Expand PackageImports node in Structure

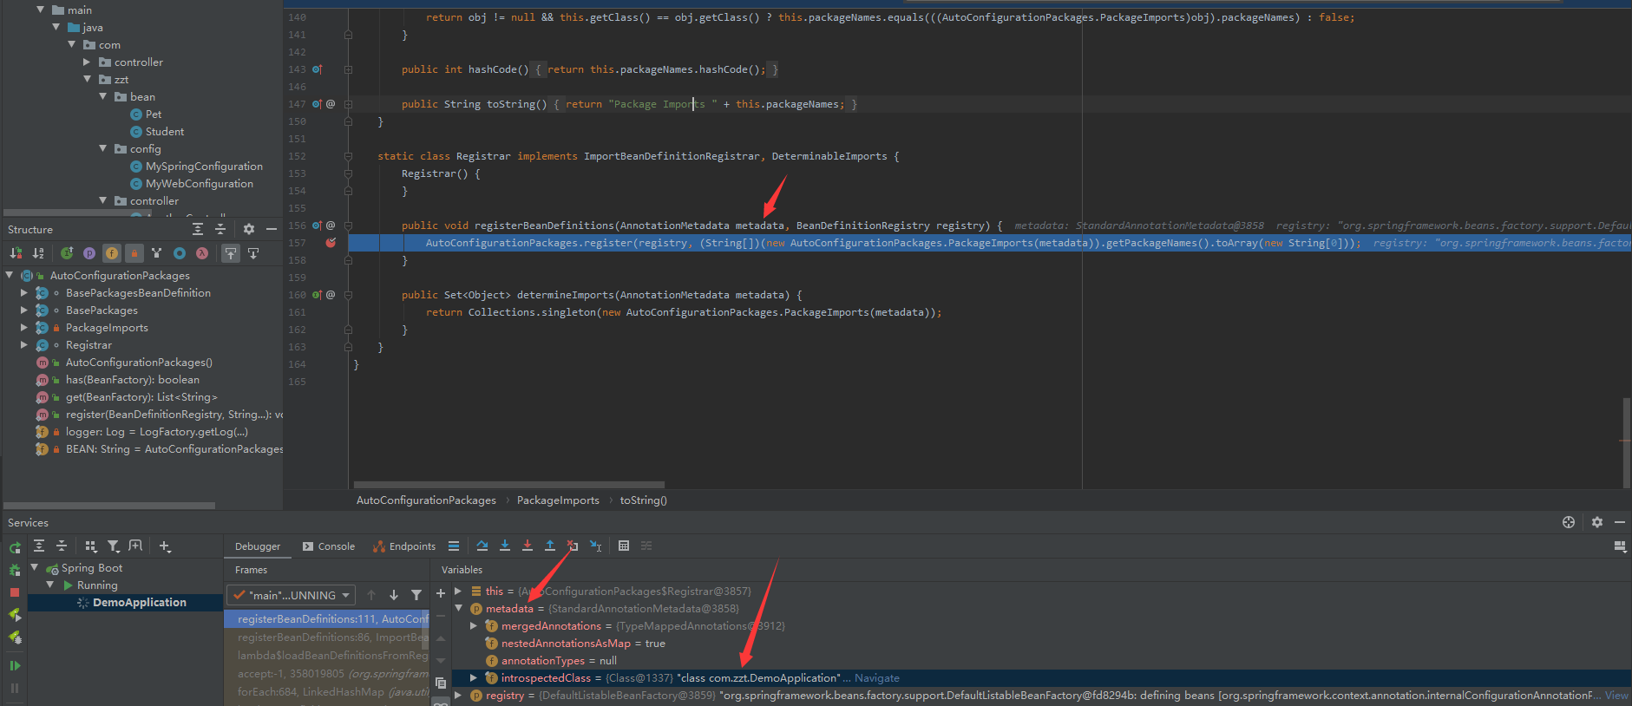tap(24, 328)
